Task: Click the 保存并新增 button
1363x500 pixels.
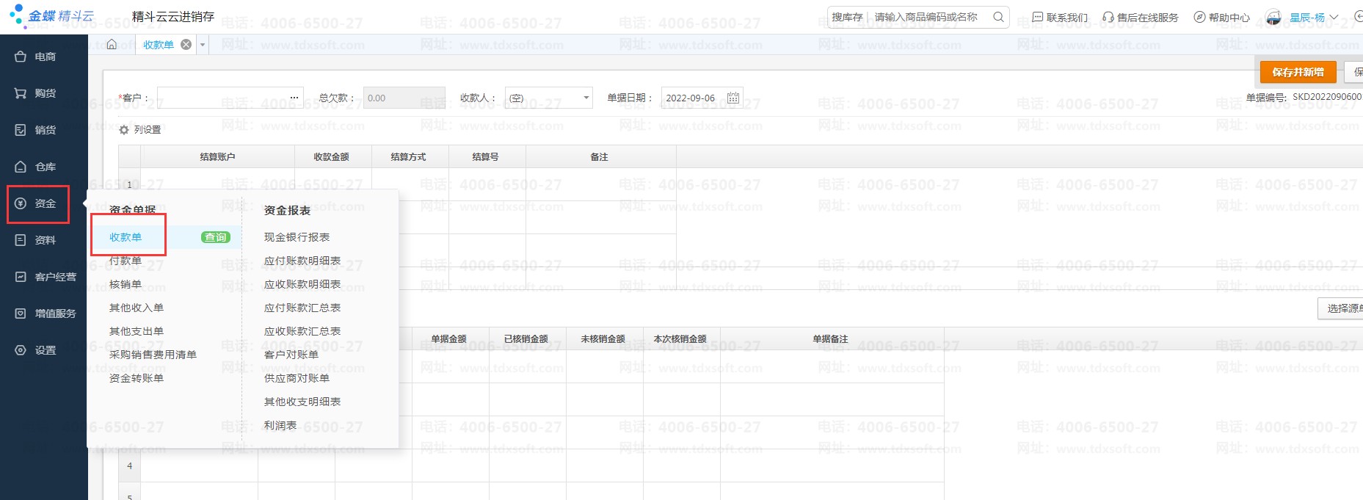Action: (x=1298, y=72)
